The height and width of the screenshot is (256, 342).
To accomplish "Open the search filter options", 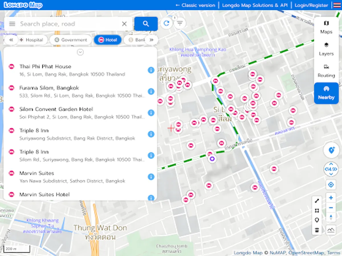I will point(180,24).
